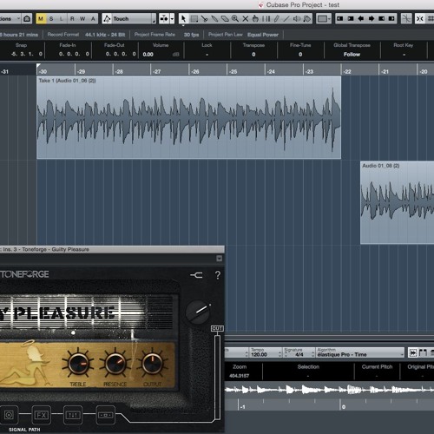Adjust the PRESENCE knob on the amp
The width and height of the screenshot is (434, 434).
(x=115, y=364)
